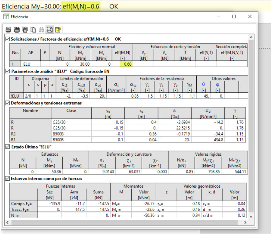Click the horizontal scrollbar right arrow
The width and height of the screenshot is (272, 234).
[x=245, y=222]
